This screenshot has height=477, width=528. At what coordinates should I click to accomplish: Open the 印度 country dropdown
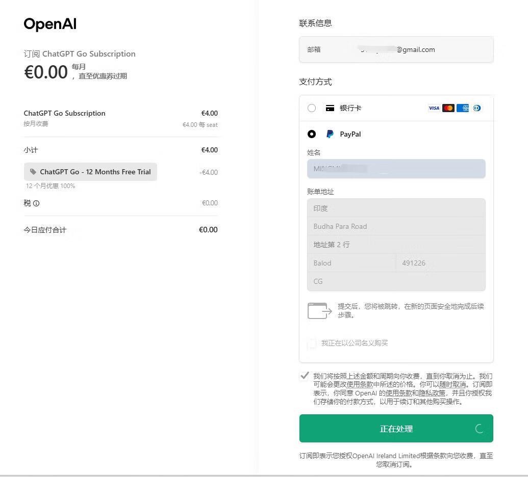tap(396, 208)
